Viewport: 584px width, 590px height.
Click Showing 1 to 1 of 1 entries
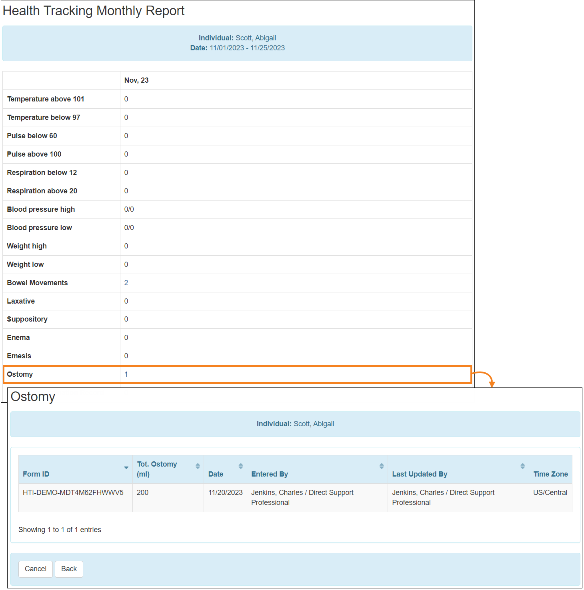[x=60, y=530]
